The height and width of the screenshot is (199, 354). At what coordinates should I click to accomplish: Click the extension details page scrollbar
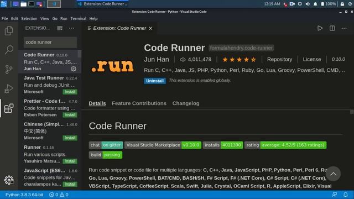coord(352,112)
